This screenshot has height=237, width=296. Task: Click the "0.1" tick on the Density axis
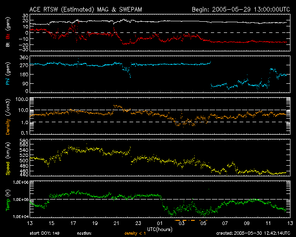[x=25, y=133]
